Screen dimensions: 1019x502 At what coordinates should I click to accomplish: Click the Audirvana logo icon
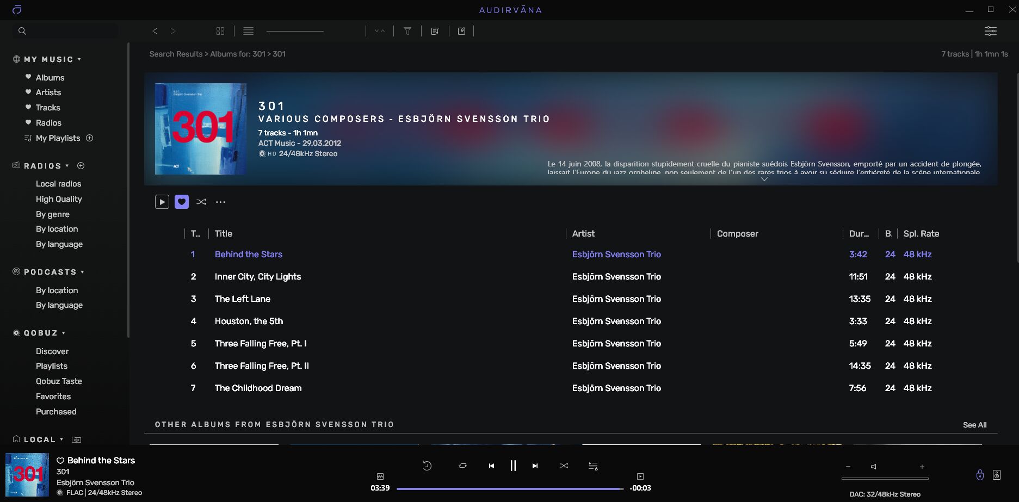click(17, 10)
